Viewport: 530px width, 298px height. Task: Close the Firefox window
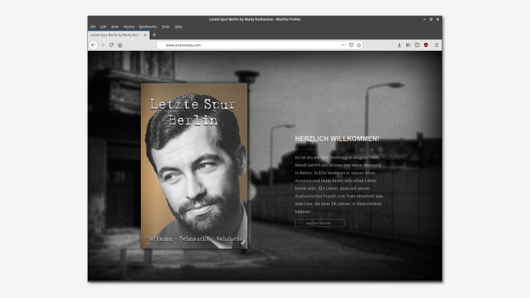pos(438,19)
